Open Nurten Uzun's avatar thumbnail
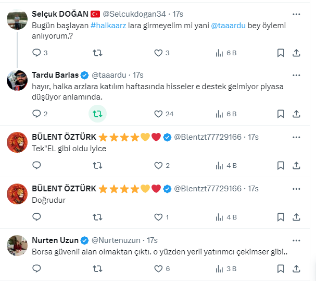Viewport: 316px width, 281px height. tap(17, 246)
